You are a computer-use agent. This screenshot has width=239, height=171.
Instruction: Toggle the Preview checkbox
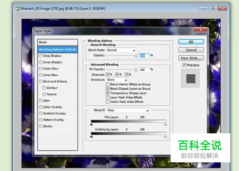(x=184, y=65)
